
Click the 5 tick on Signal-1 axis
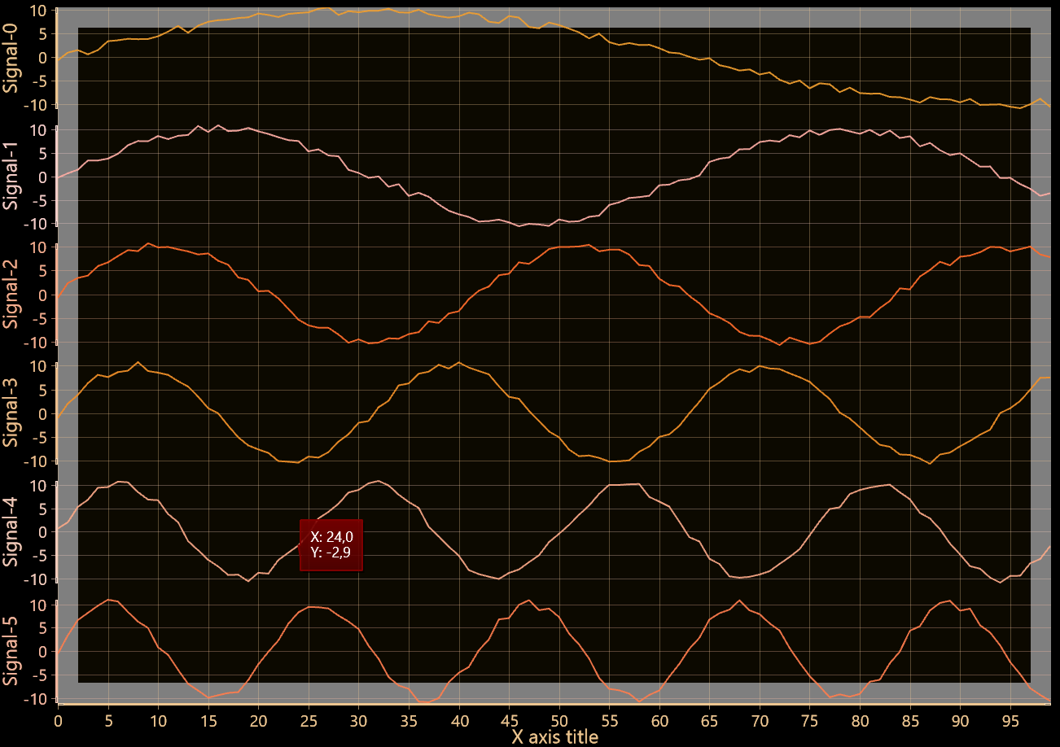(42, 153)
